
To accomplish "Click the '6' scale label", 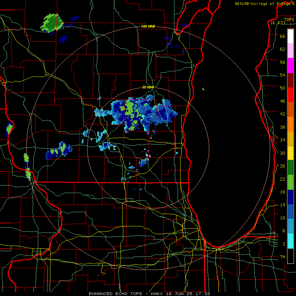I will tap(284, 231).
